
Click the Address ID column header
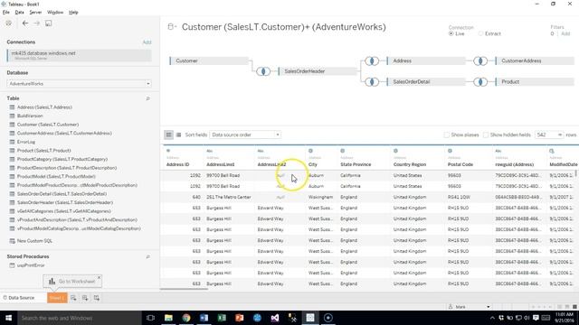177,164
